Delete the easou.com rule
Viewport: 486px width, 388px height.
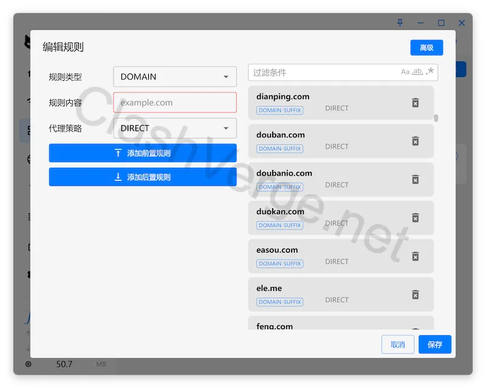[x=416, y=256]
